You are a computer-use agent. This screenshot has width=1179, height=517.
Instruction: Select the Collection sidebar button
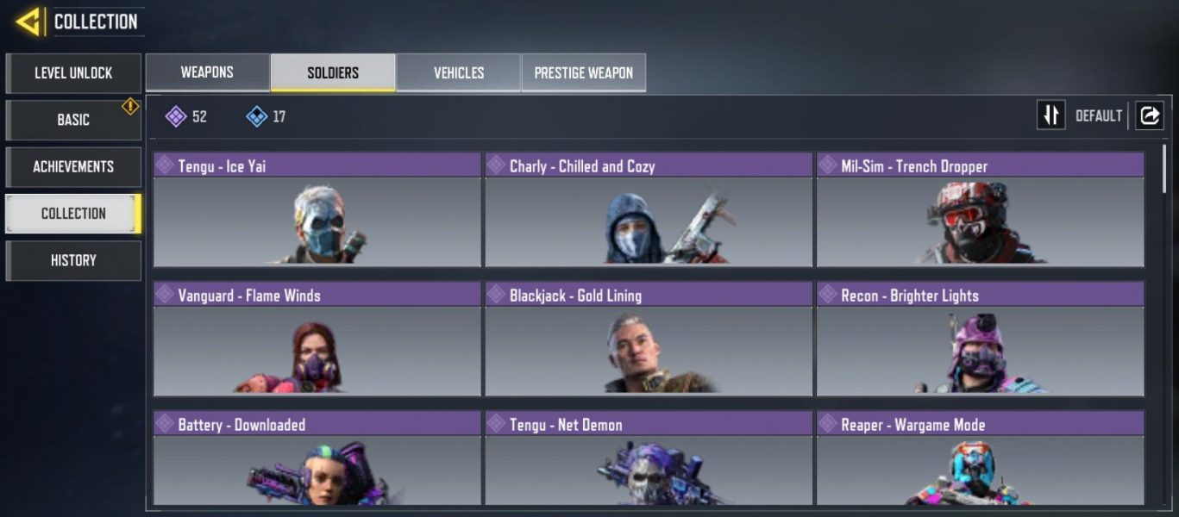[x=73, y=213]
